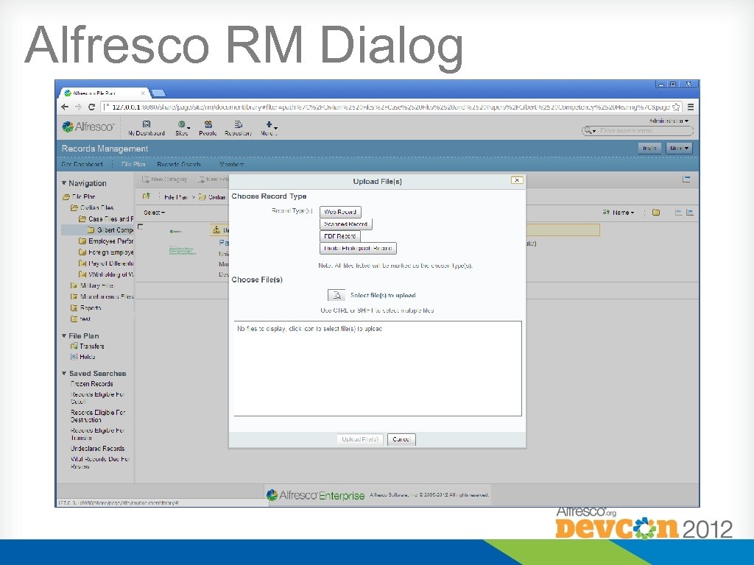Click the Alfresco logo in the header
754x565 pixels.
point(88,127)
